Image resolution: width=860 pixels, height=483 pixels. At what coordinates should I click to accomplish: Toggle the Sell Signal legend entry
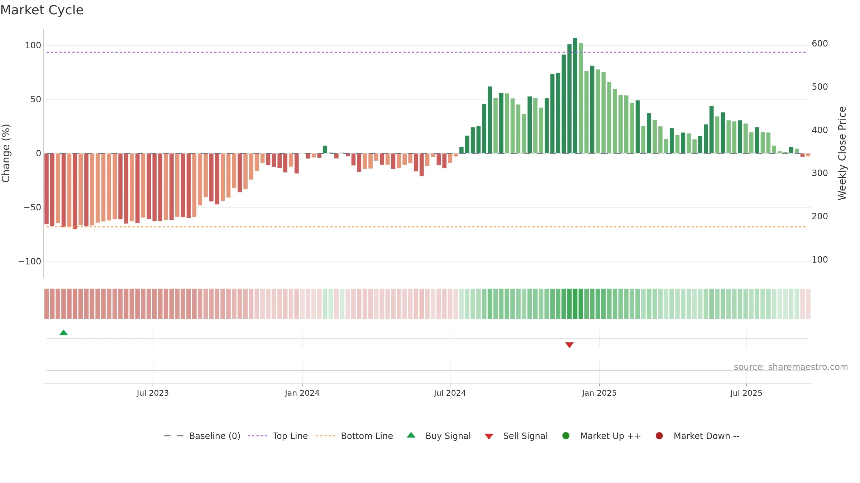[x=516, y=436]
